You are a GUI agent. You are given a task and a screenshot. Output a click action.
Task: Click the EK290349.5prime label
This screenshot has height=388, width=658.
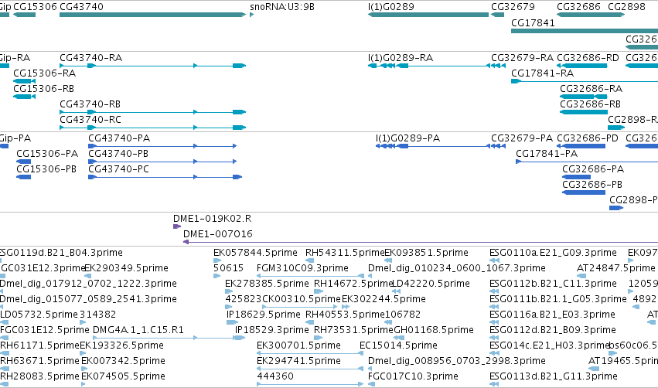[127, 268]
